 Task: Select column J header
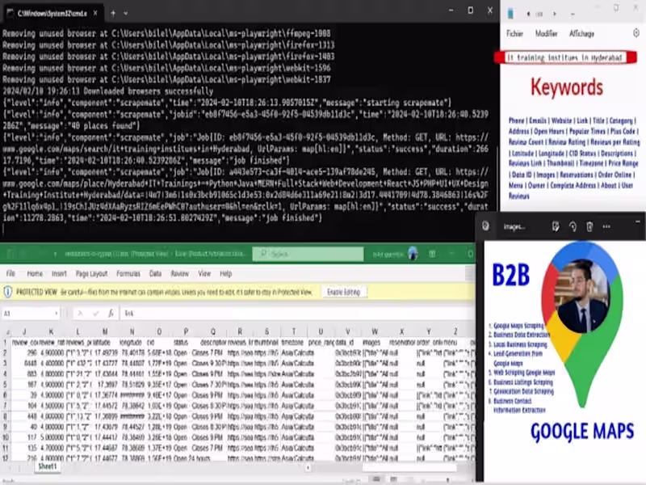[x=24, y=331]
